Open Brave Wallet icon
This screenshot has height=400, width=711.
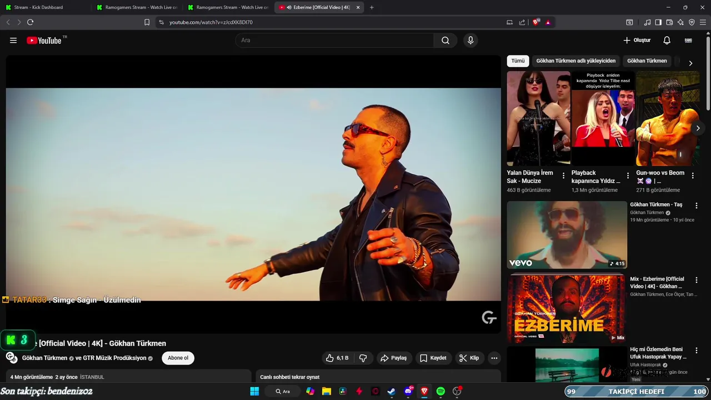tap(669, 22)
